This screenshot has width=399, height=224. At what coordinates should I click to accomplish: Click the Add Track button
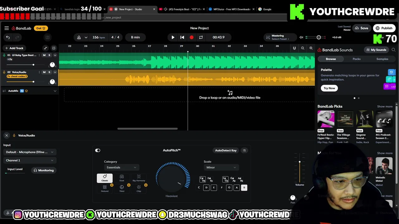(14, 48)
